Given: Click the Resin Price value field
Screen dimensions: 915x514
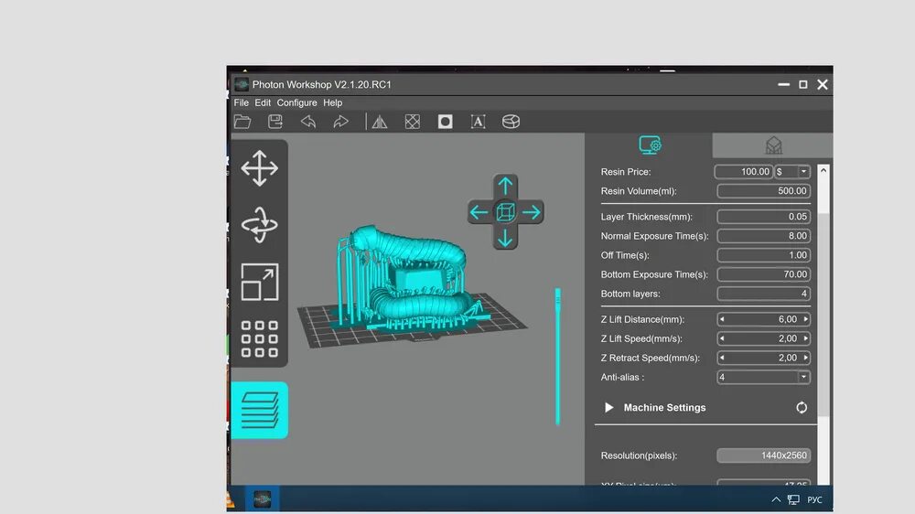Looking at the screenshot, I should pos(743,172).
